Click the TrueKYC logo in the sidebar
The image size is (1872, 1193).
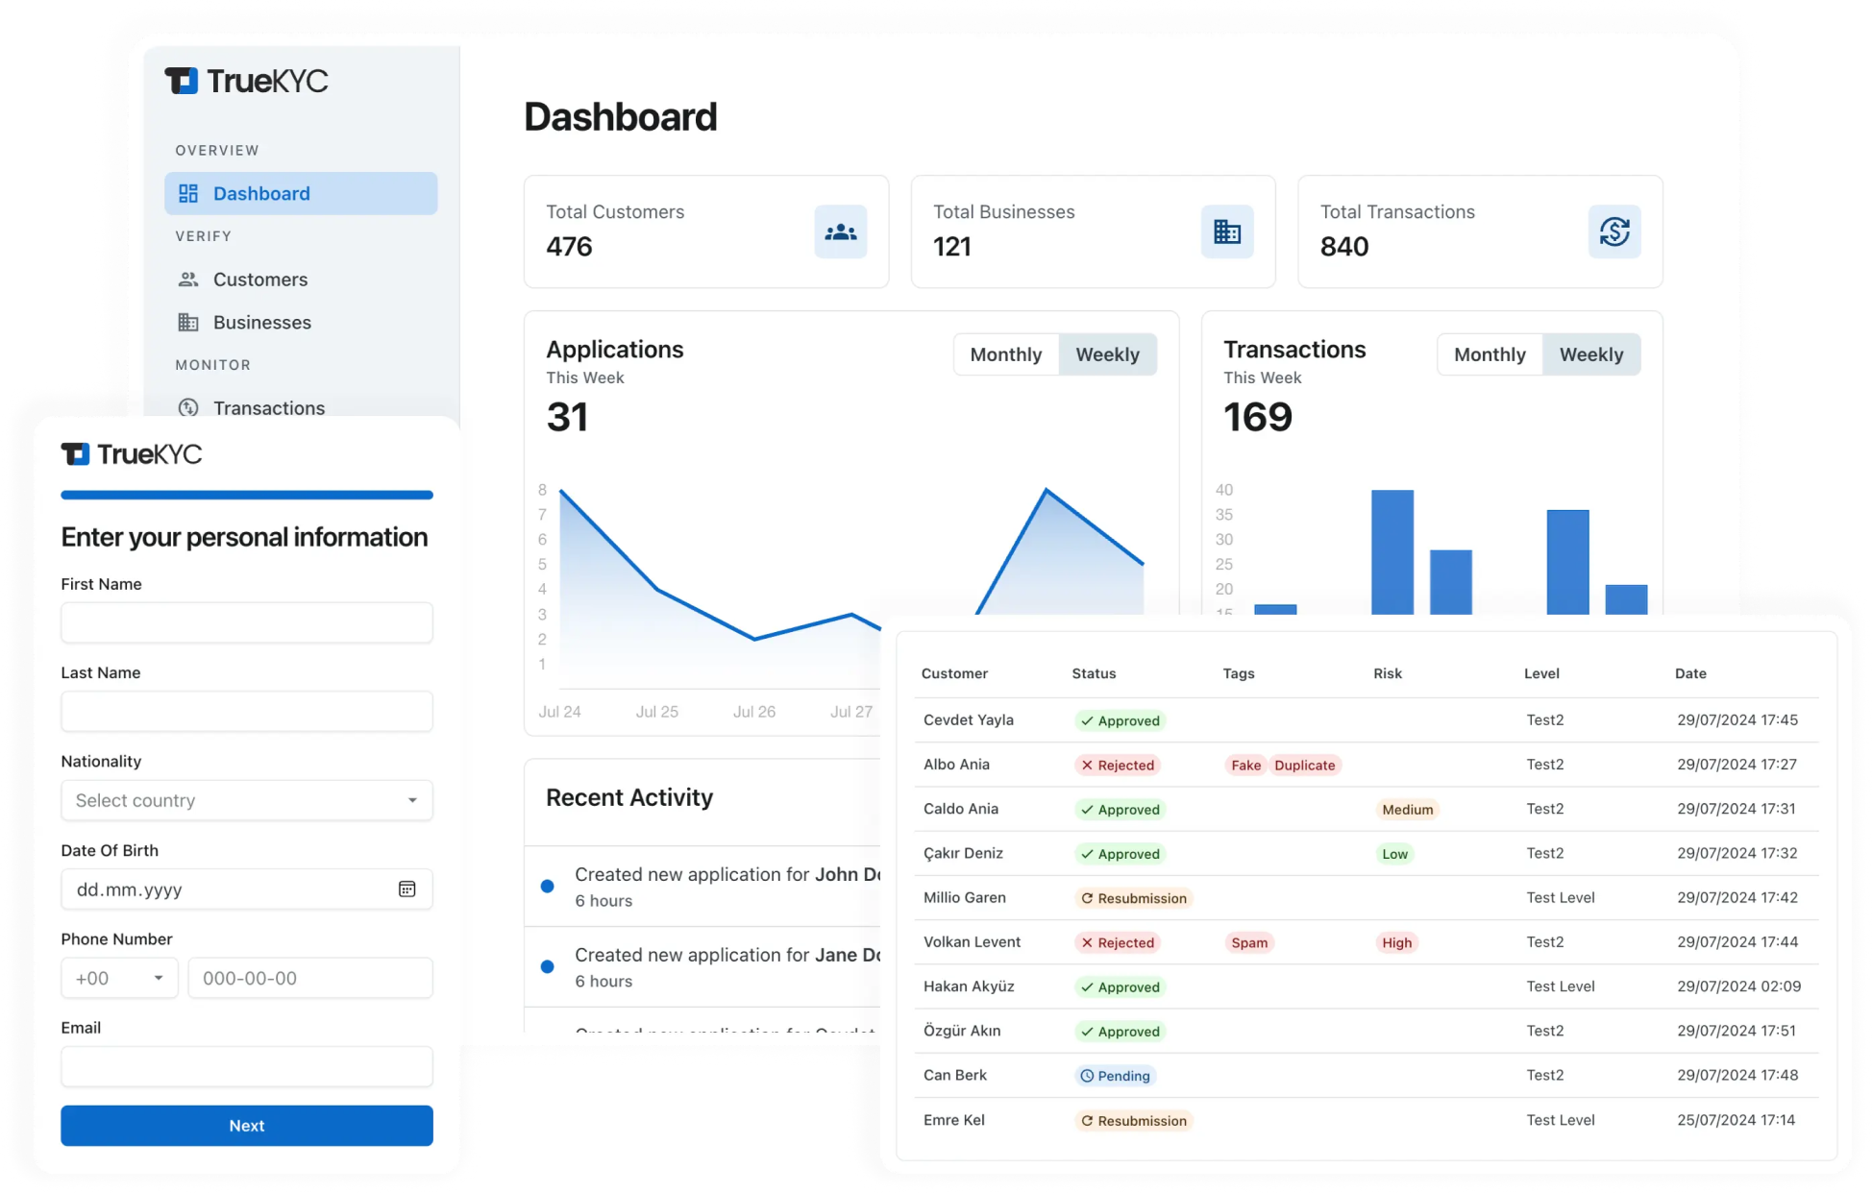click(246, 81)
